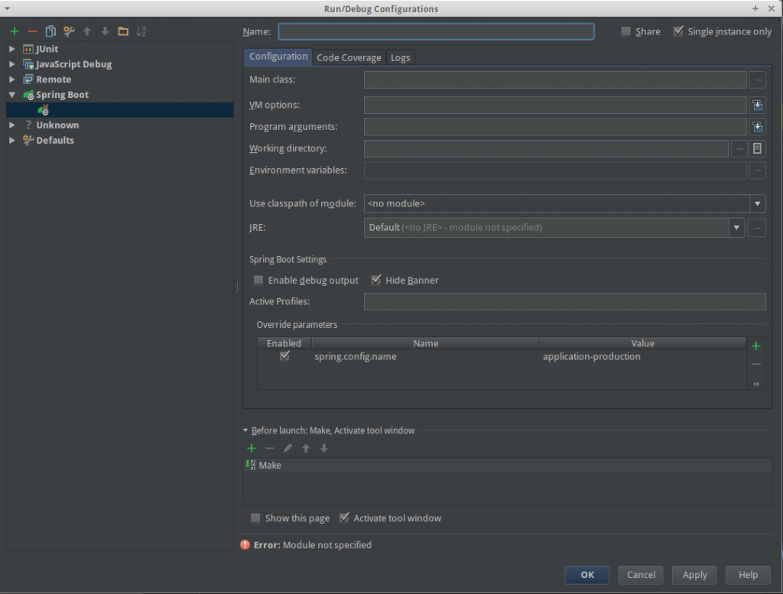Enable debug output checkbox

point(258,280)
